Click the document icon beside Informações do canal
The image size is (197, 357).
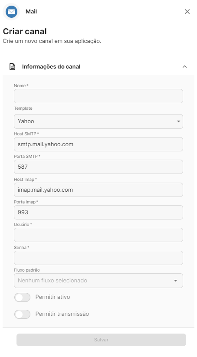click(12, 67)
